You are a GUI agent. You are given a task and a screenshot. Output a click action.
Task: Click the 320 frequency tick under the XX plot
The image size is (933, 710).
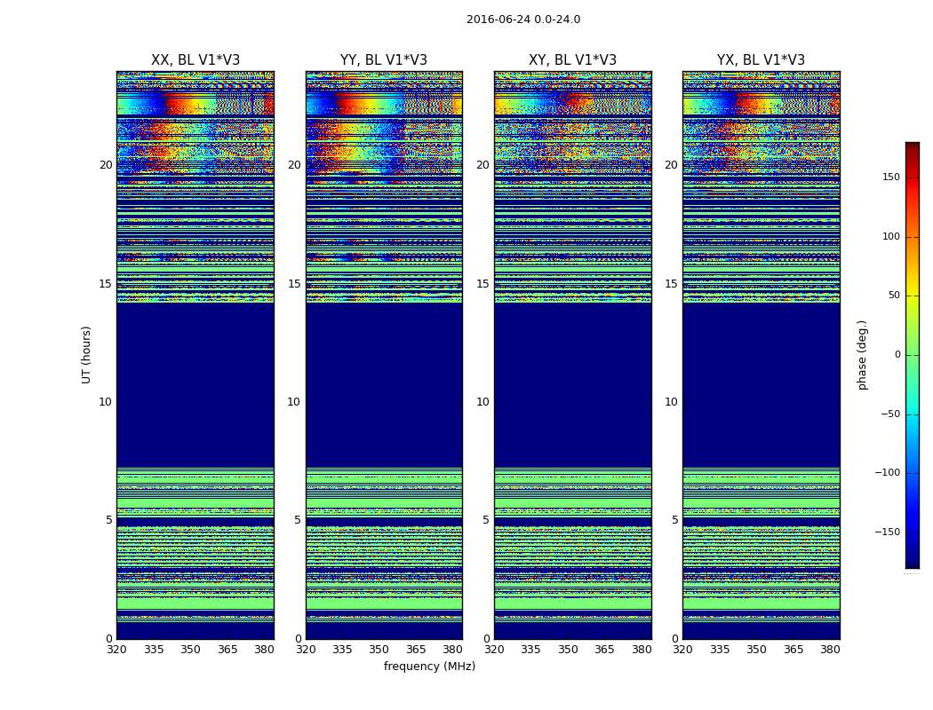(x=116, y=650)
